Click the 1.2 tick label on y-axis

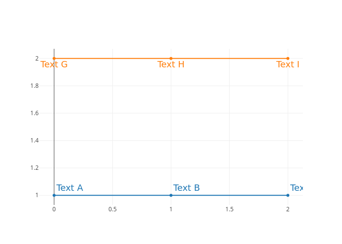(x=34, y=168)
